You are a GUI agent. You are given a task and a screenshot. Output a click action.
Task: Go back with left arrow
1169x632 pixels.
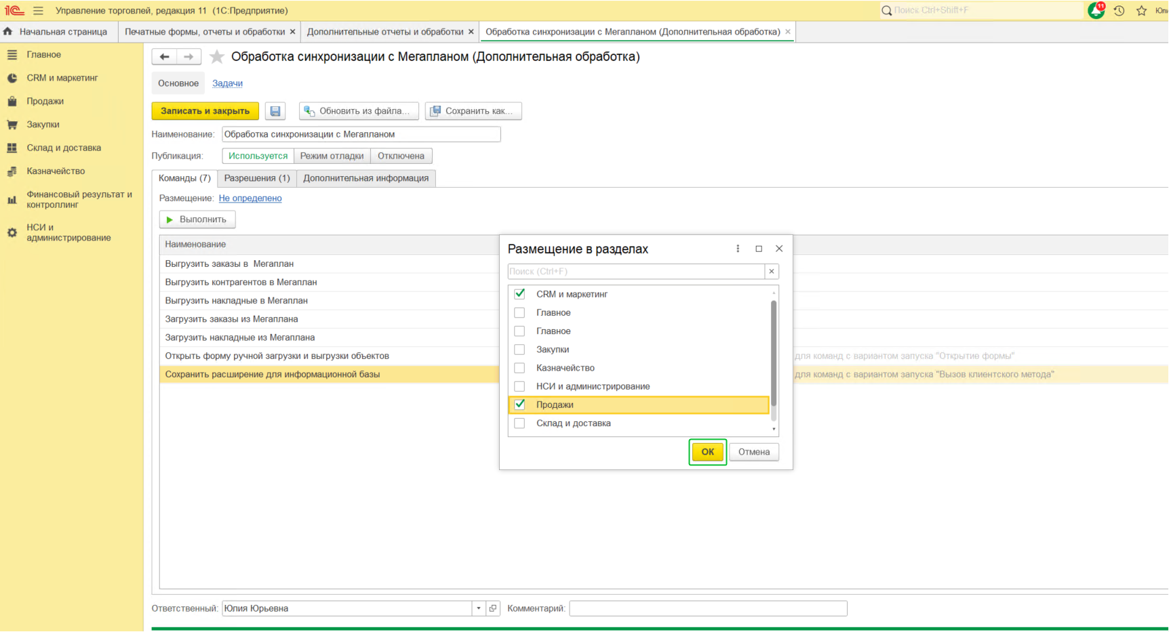pyautogui.click(x=164, y=57)
